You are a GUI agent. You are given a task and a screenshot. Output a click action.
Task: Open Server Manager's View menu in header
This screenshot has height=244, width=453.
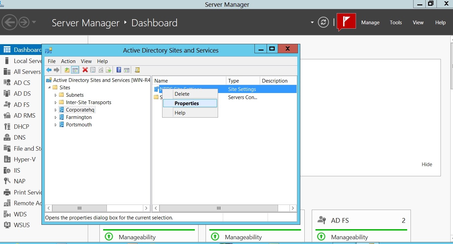pyautogui.click(x=418, y=23)
